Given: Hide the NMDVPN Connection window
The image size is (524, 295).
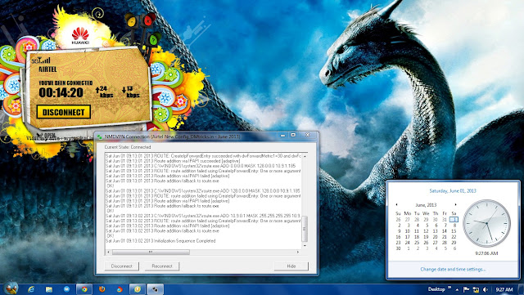Looking at the screenshot, I should [291, 266].
